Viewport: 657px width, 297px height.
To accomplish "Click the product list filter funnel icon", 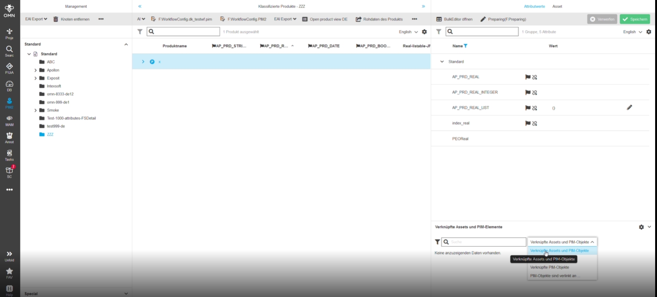I will [140, 32].
